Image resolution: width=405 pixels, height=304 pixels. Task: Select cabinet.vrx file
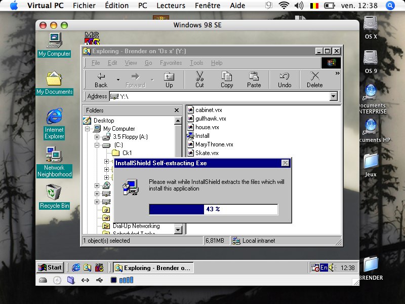[209, 110]
